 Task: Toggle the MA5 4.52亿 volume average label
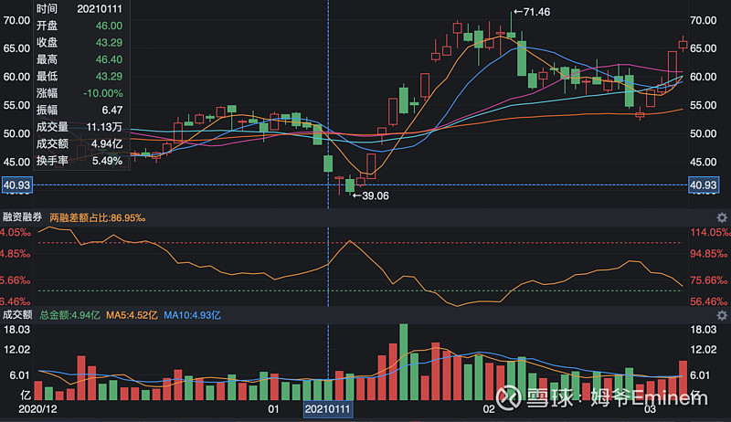click(x=131, y=315)
